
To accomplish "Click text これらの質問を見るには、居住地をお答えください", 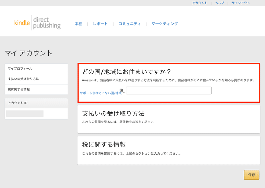I will (118, 122).
